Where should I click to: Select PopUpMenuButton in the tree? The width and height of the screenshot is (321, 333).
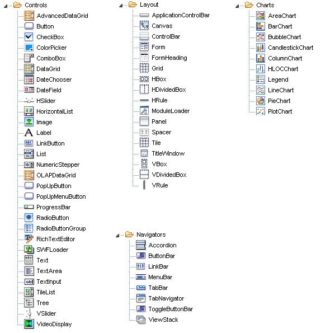click(x=61, y=196)
